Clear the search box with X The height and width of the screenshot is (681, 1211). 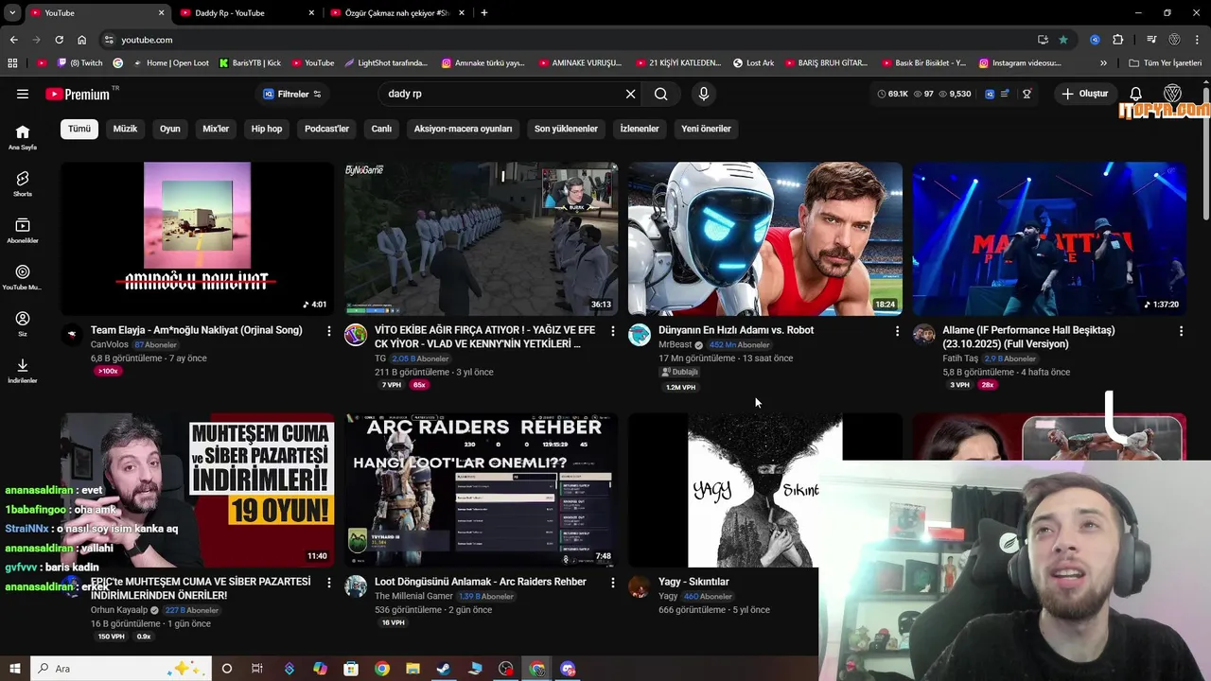pyautogui.click(x=630, y=94)
